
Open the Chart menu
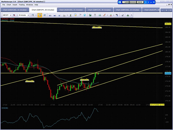pos(9,5)
